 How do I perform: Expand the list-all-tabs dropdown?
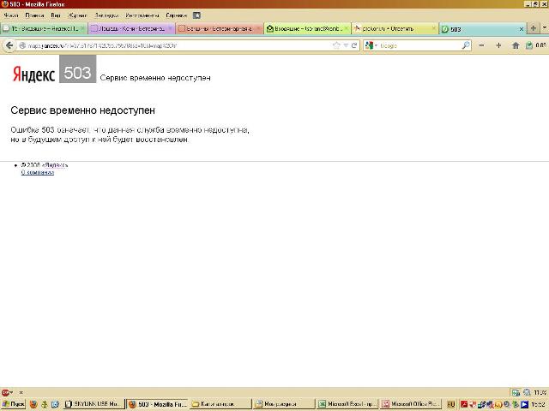(544, 28)
